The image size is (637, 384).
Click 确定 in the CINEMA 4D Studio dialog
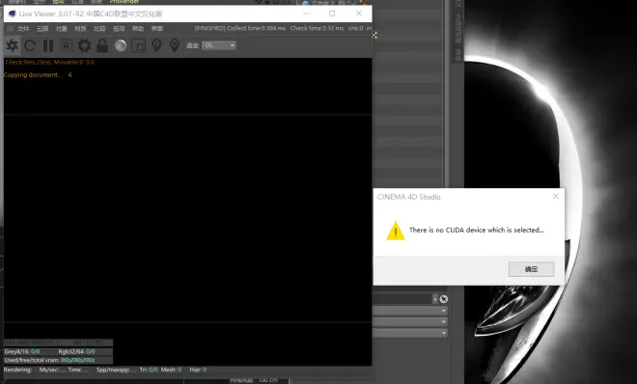coord(531,269)
